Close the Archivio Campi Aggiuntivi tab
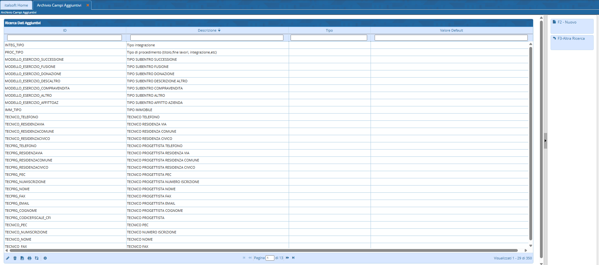Screen dimensions: 599x265 coord(88,5)
